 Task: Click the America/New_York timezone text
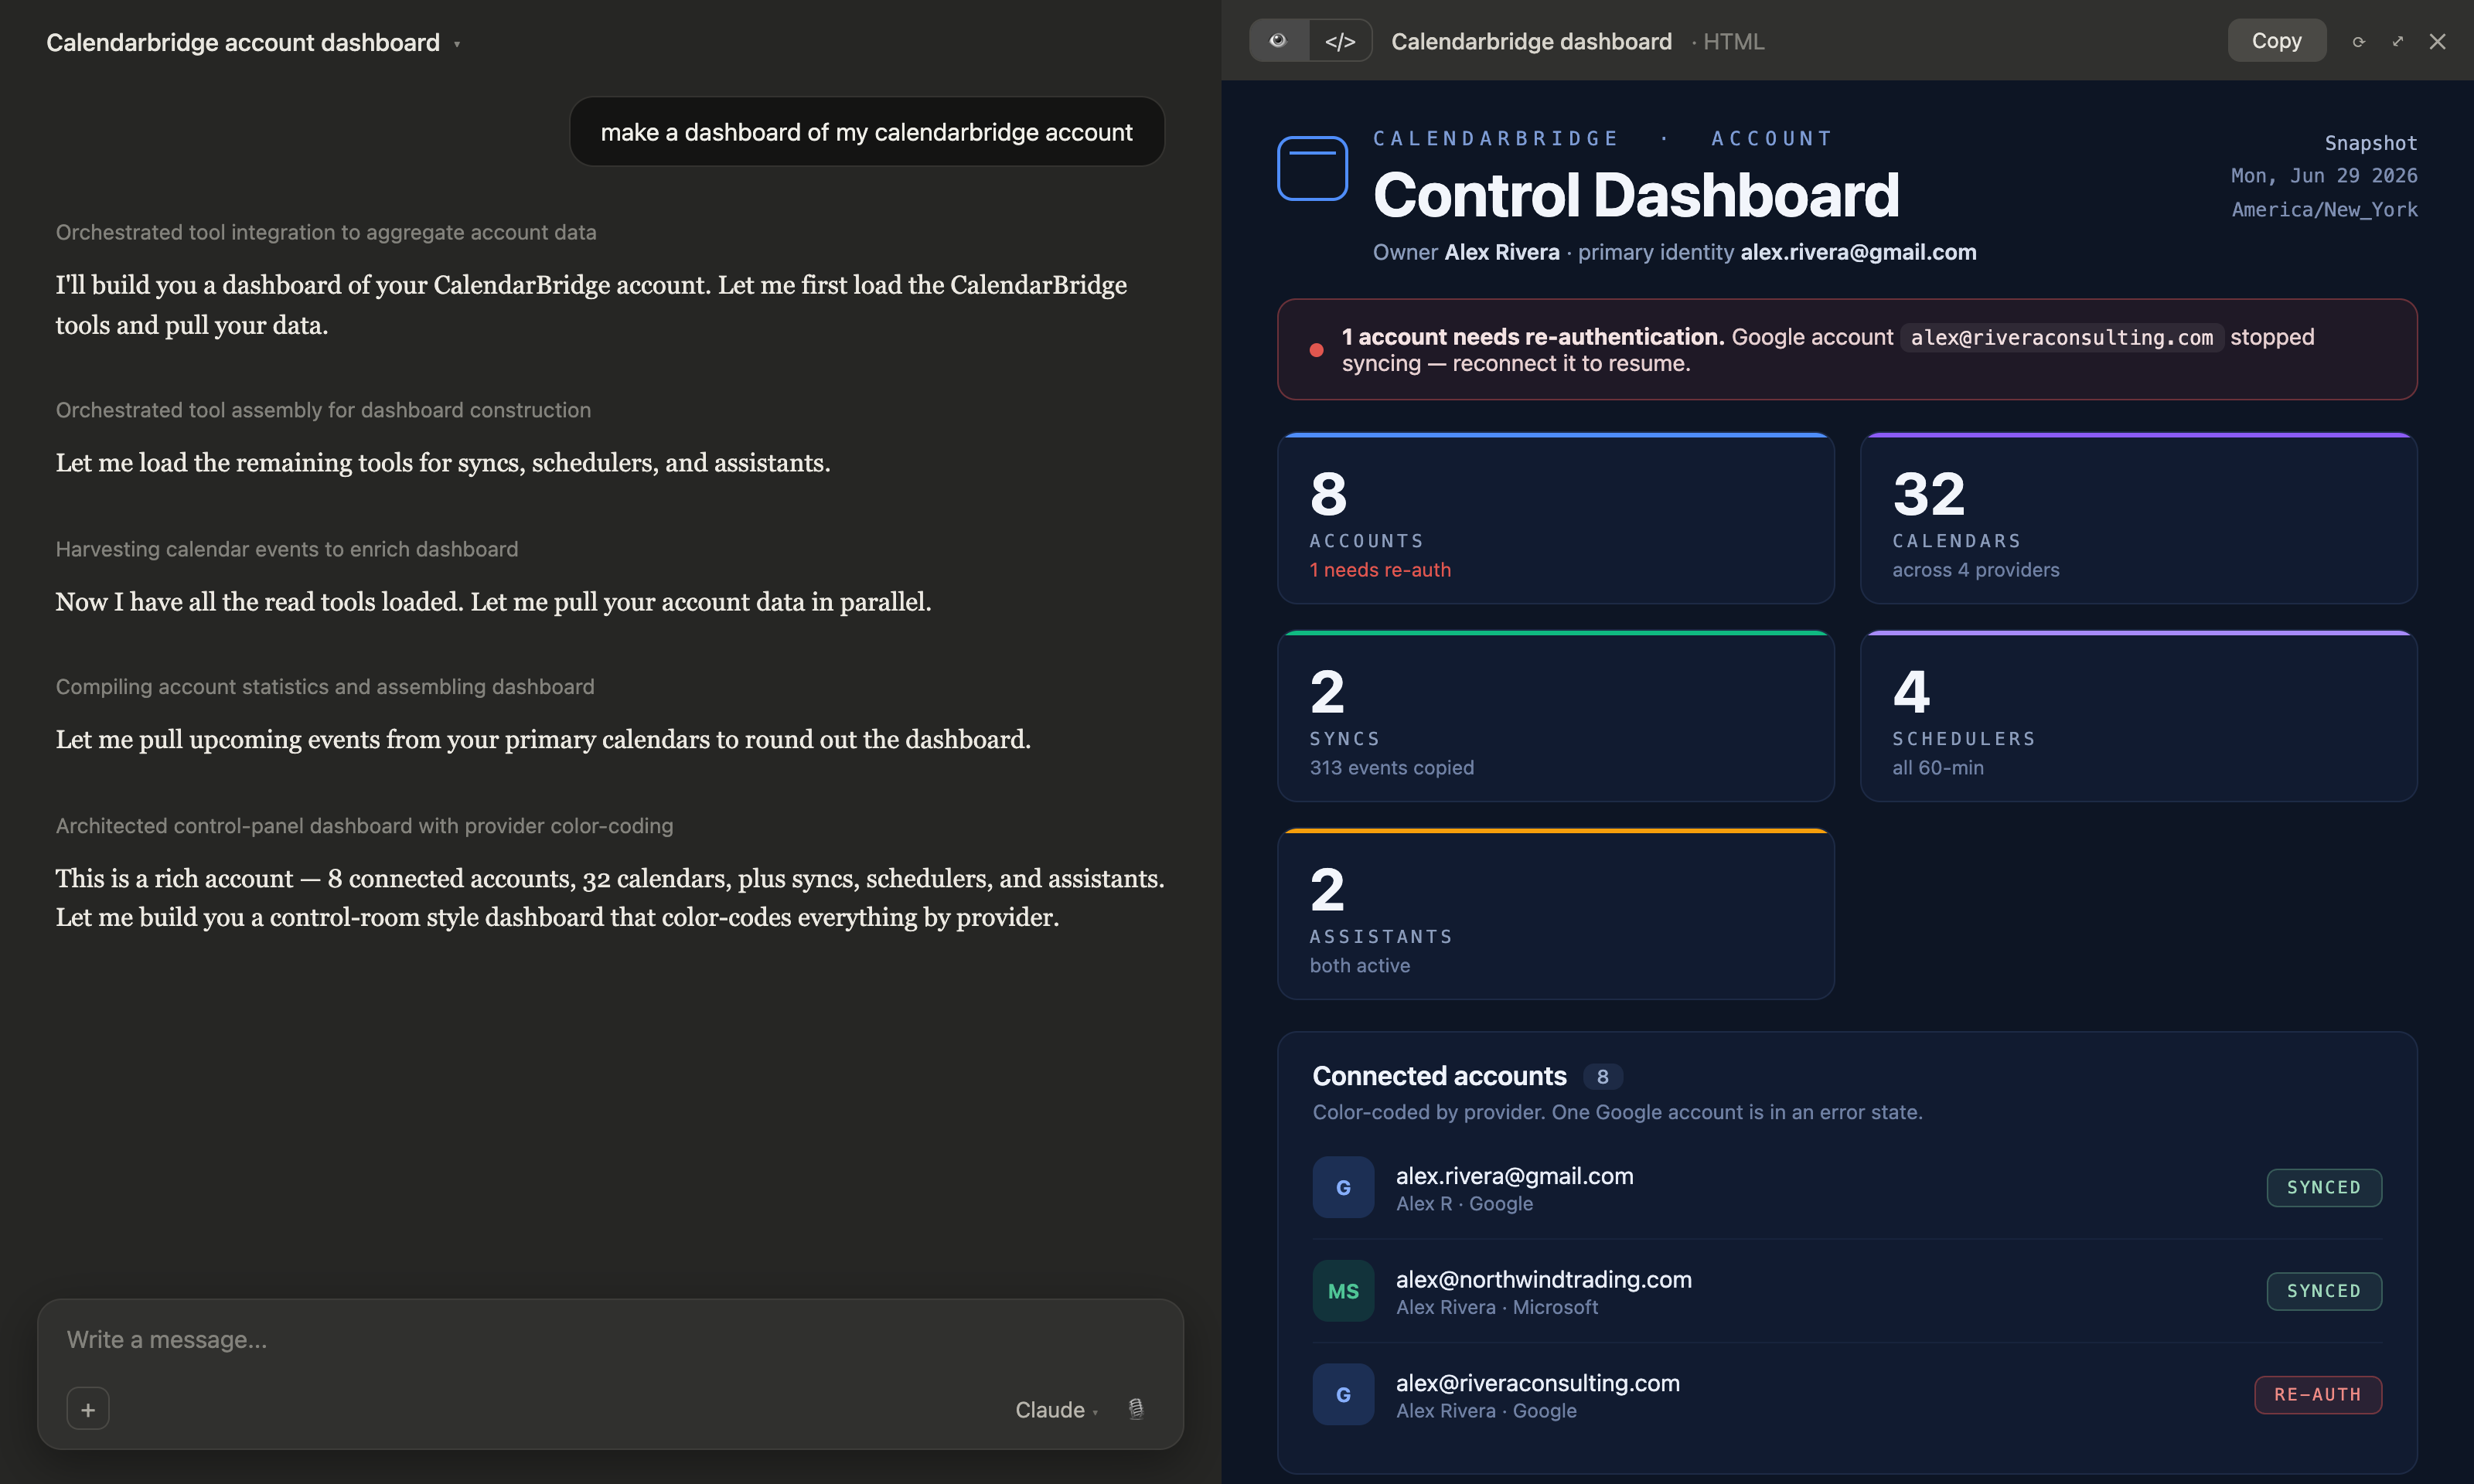pos(2324,210)
